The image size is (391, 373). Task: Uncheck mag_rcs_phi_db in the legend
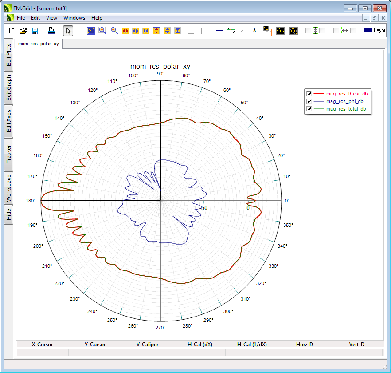(x=309, y=101)
